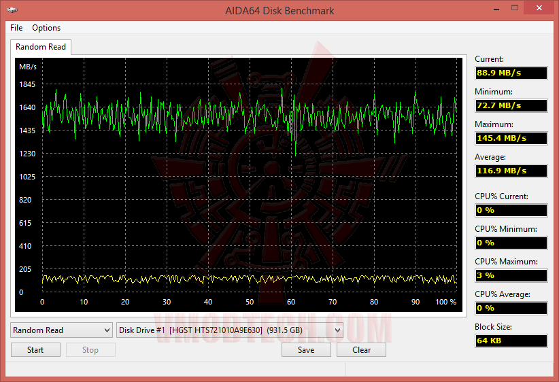Open the Disk Drive #1 selection dropdown
The width and height of the screenshot is (559, 382).
click(x=230, y=330)
